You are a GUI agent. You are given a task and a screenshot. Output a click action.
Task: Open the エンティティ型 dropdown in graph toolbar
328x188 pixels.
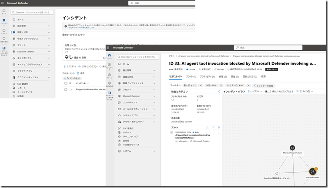click(305, 91)
